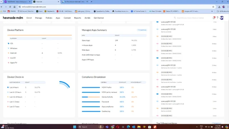Click the browser forward arrow
The height and width of the screenshot is (129, 229).
click(6, 7)
